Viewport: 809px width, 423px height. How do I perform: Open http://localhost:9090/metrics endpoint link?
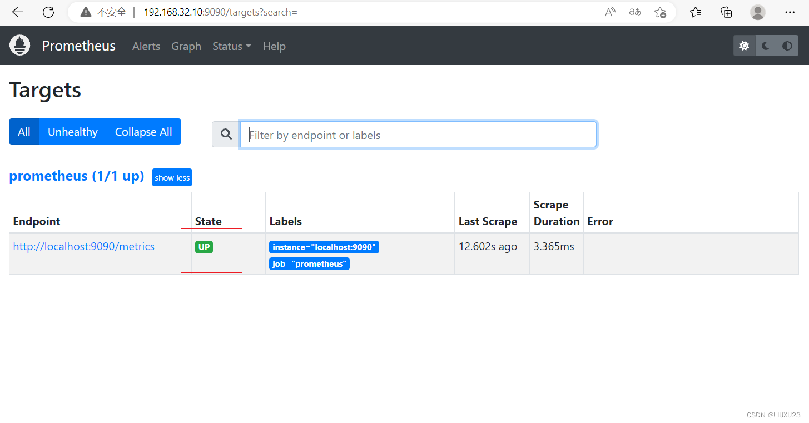tap(84, 246)
